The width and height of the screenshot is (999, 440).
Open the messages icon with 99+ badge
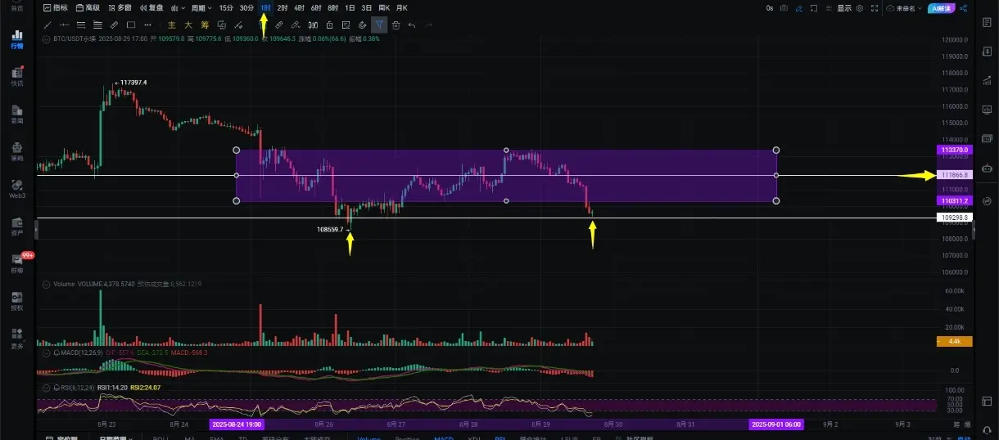point(17,263)
